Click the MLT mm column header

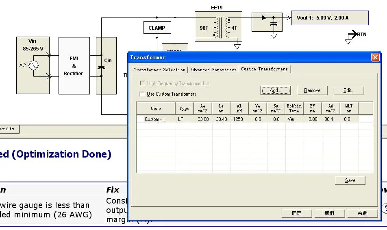[349, 108]
